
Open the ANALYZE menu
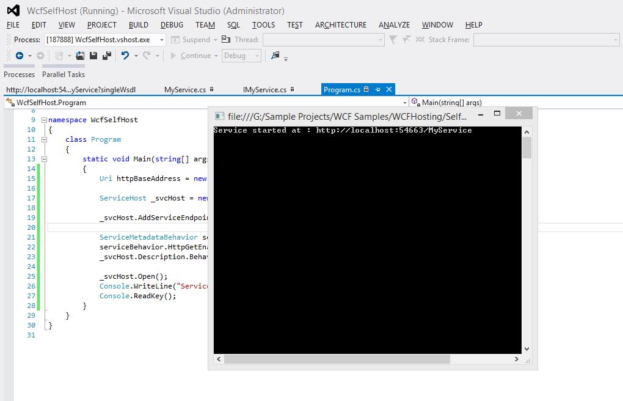[394, 24]
